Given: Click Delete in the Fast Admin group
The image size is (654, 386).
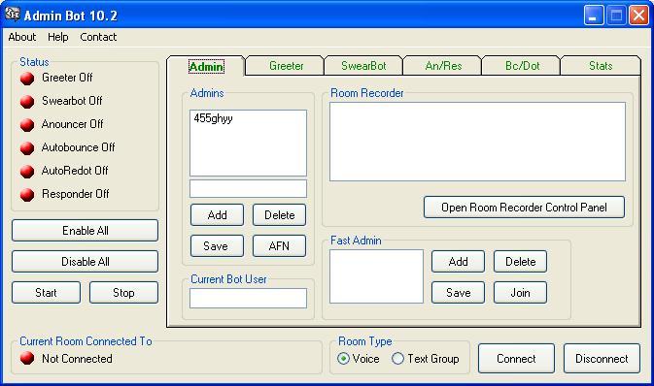Looking at the screenshot, I should coord(520,262).
